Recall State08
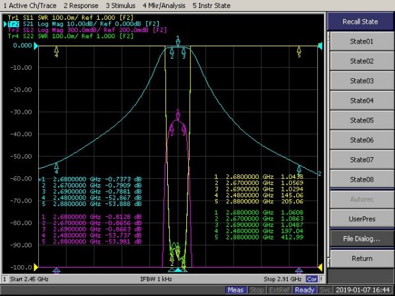The height and width of the screenshot is (296, 395). tap(361, 179)
